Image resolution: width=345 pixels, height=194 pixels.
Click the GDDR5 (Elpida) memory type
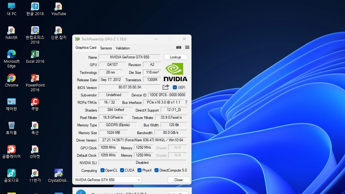pyautogui.click(x=118, y=125)
